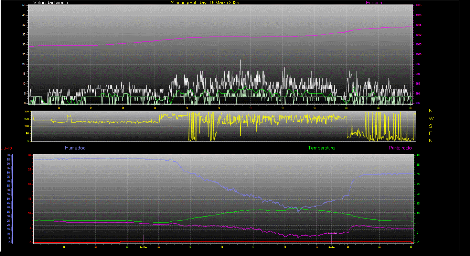Click the '990' pressure axis value
The height and width of the screenshot is (256, 470).
[x=418, y=74]
